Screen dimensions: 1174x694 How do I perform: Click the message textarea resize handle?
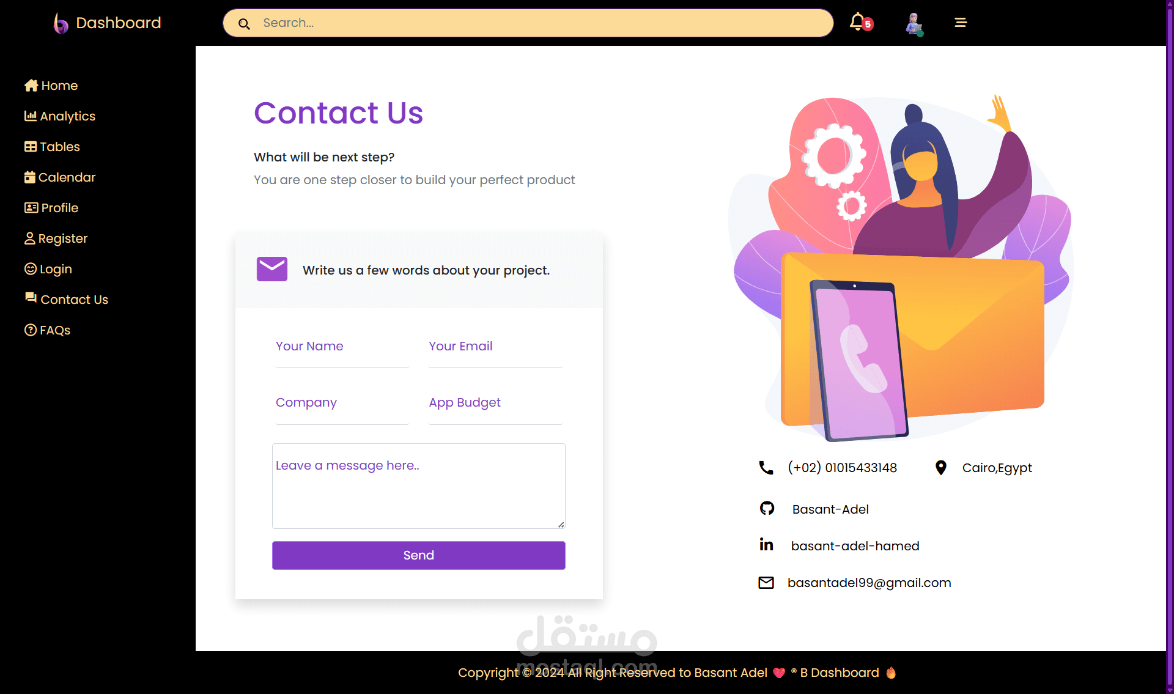click(x=561, y=524)
